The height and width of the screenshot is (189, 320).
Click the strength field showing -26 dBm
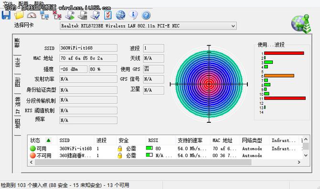[74, 69]
